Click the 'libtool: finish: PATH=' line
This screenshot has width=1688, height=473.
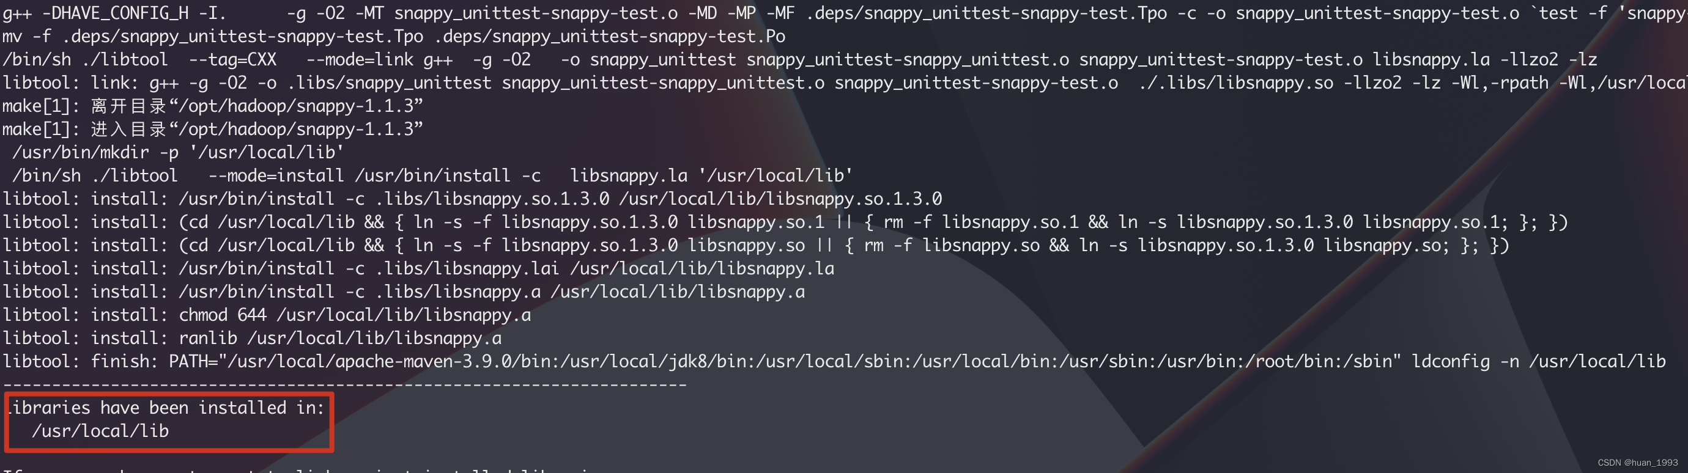point(834,362)
